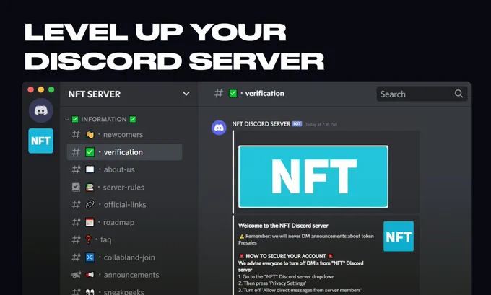Click the books emoji on server-rules

click(90, 187)
